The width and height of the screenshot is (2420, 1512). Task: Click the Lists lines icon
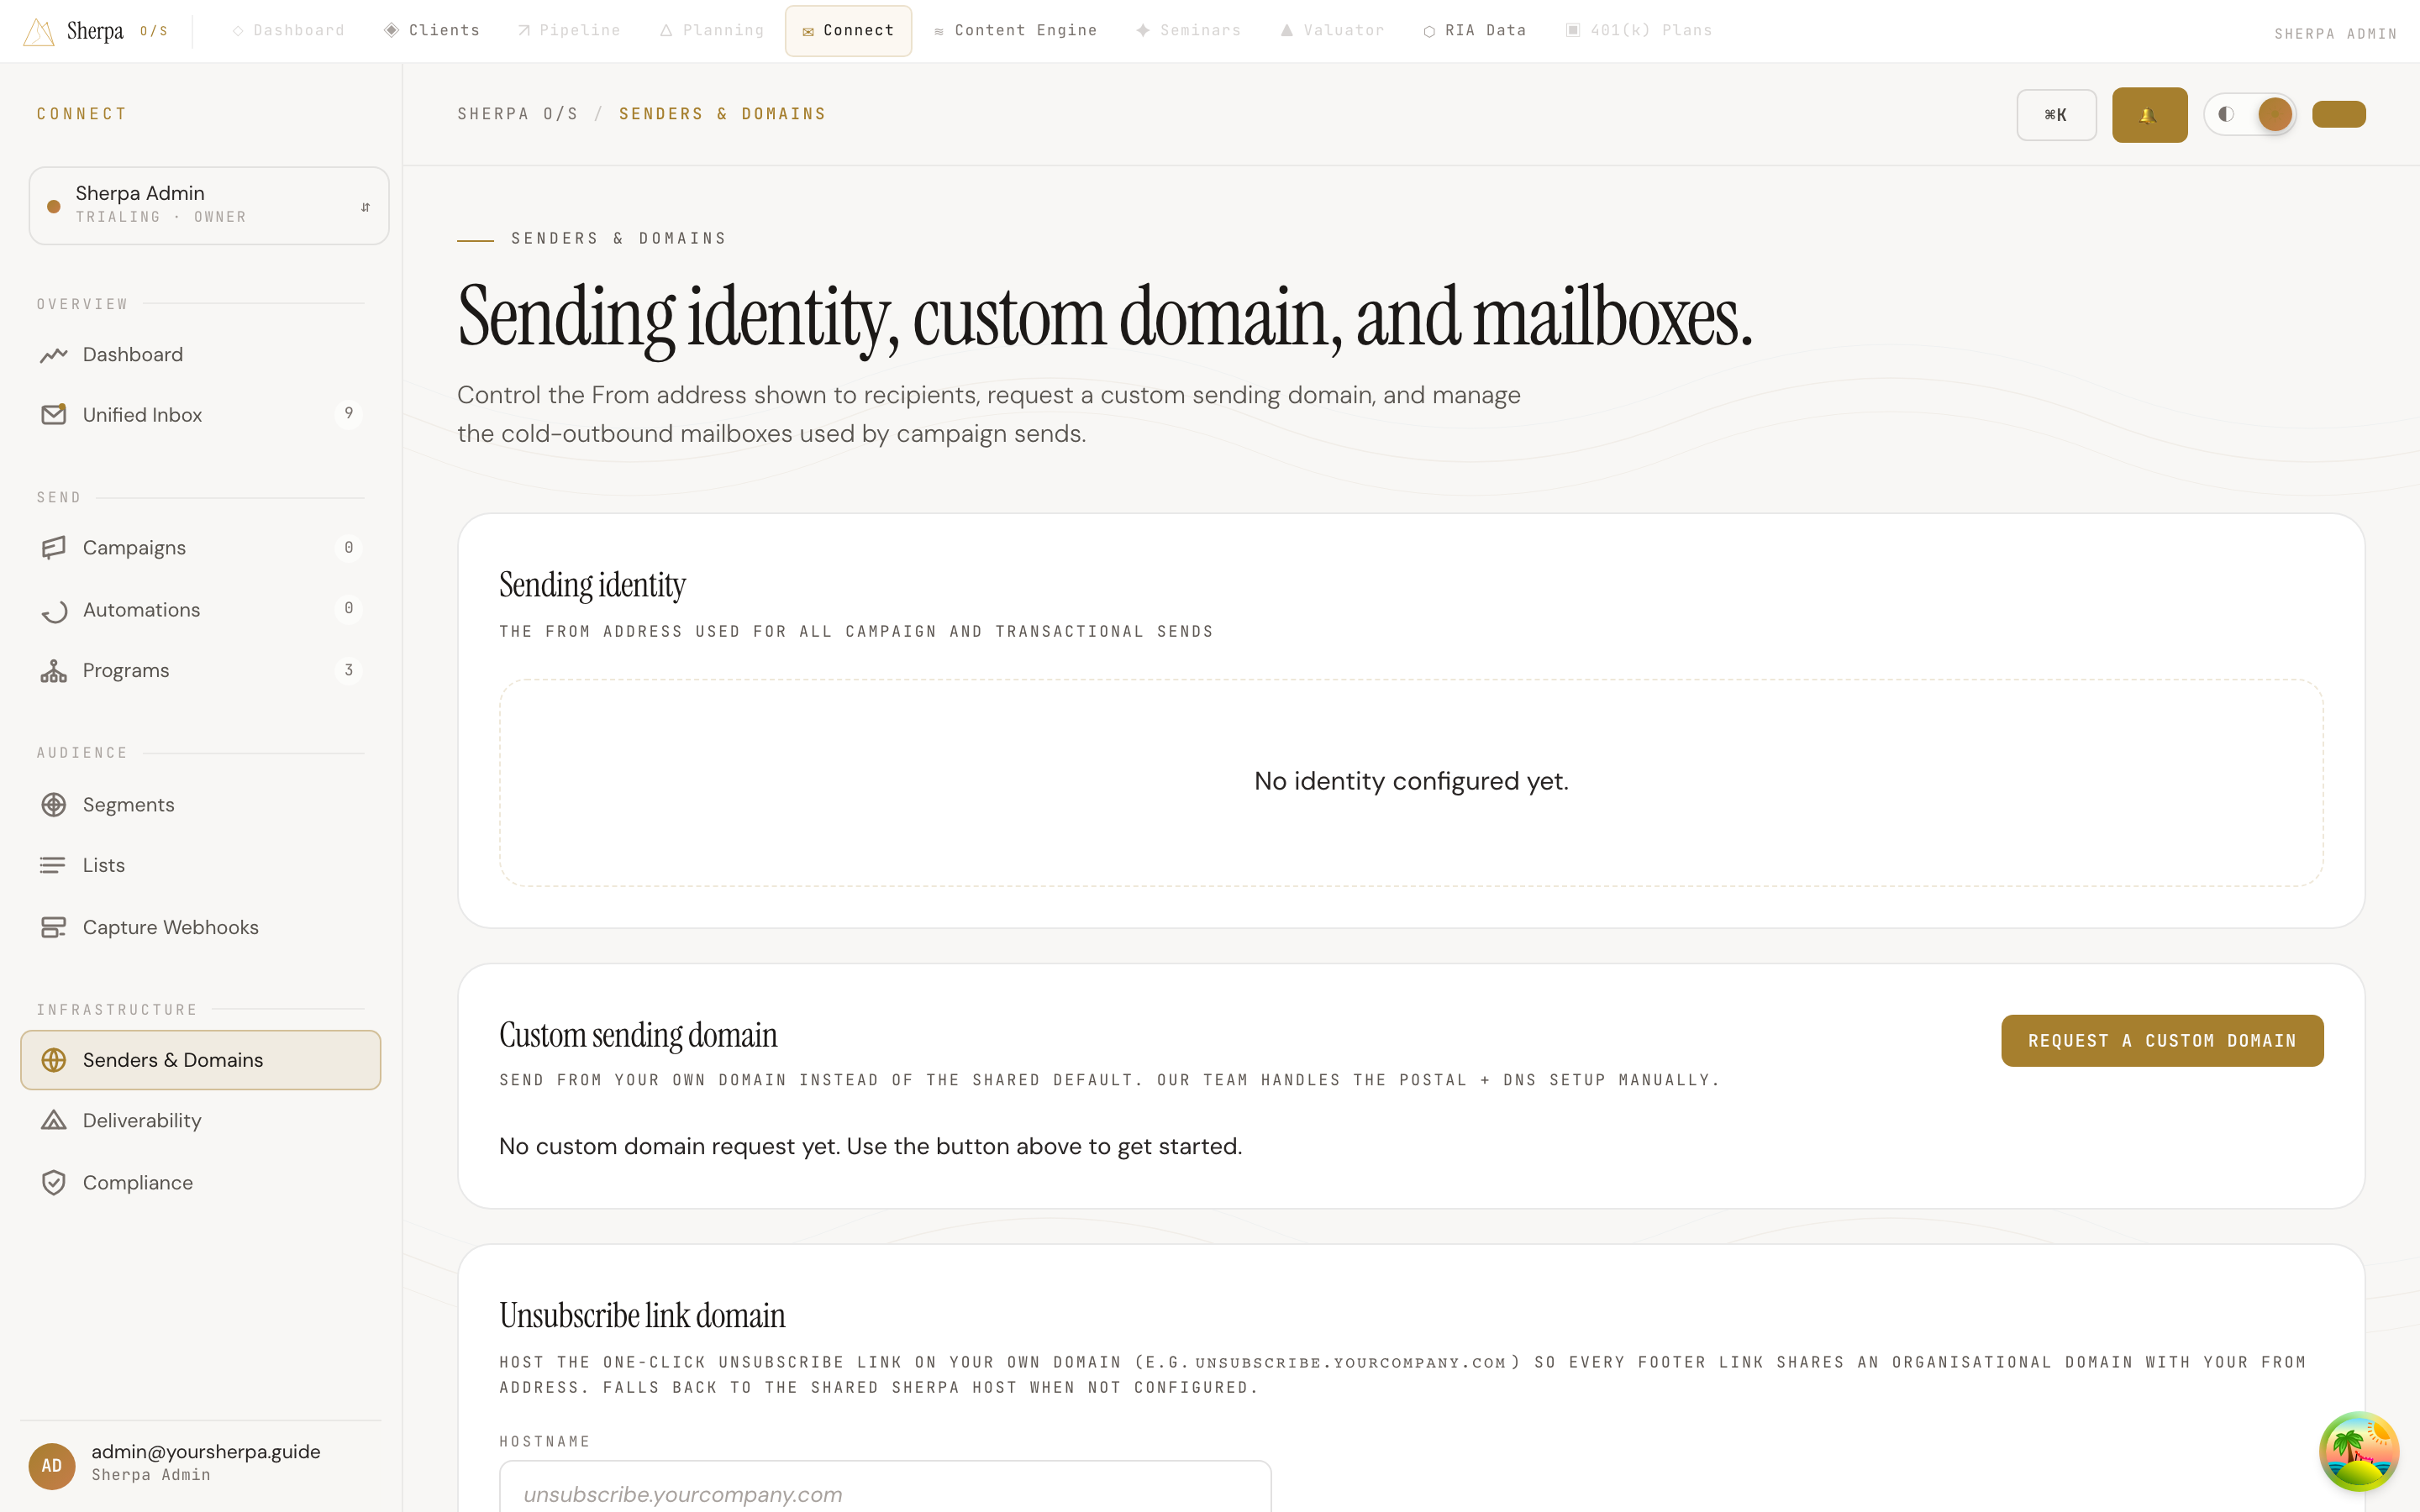[x=54, y=865]
